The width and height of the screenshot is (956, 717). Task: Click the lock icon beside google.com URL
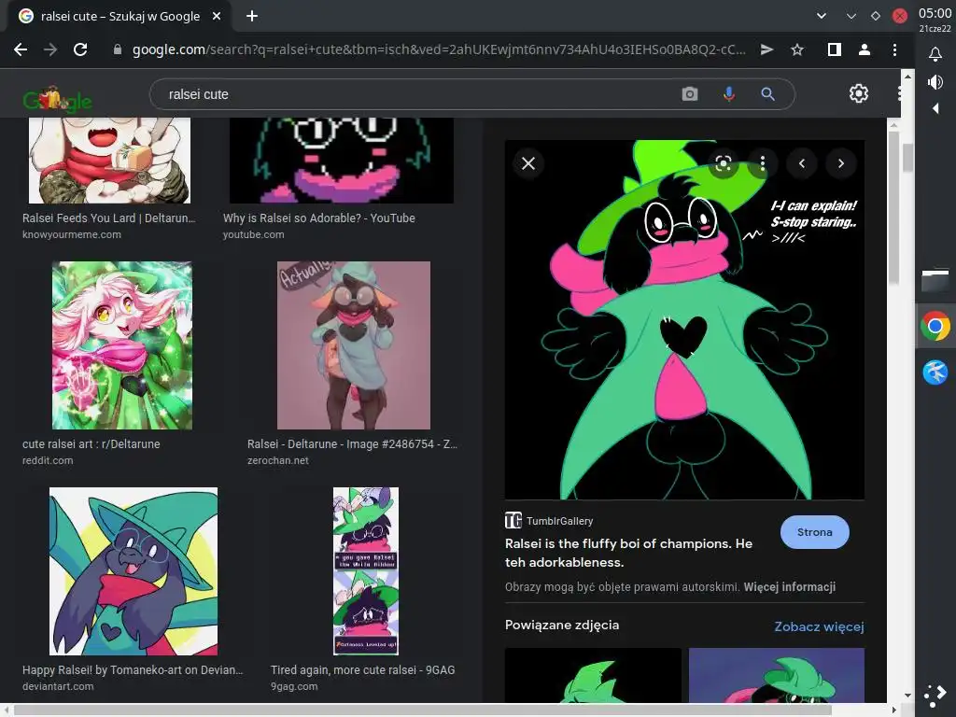[x=118, y=50]
